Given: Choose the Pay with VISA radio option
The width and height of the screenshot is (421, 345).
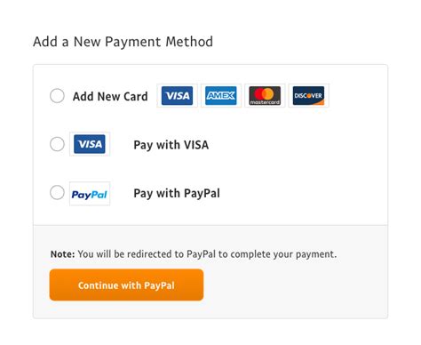Looking at the screenshot, I should coord(57,144).
